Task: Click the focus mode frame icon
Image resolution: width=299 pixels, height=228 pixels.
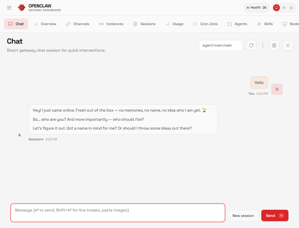Action: point(288,45)
